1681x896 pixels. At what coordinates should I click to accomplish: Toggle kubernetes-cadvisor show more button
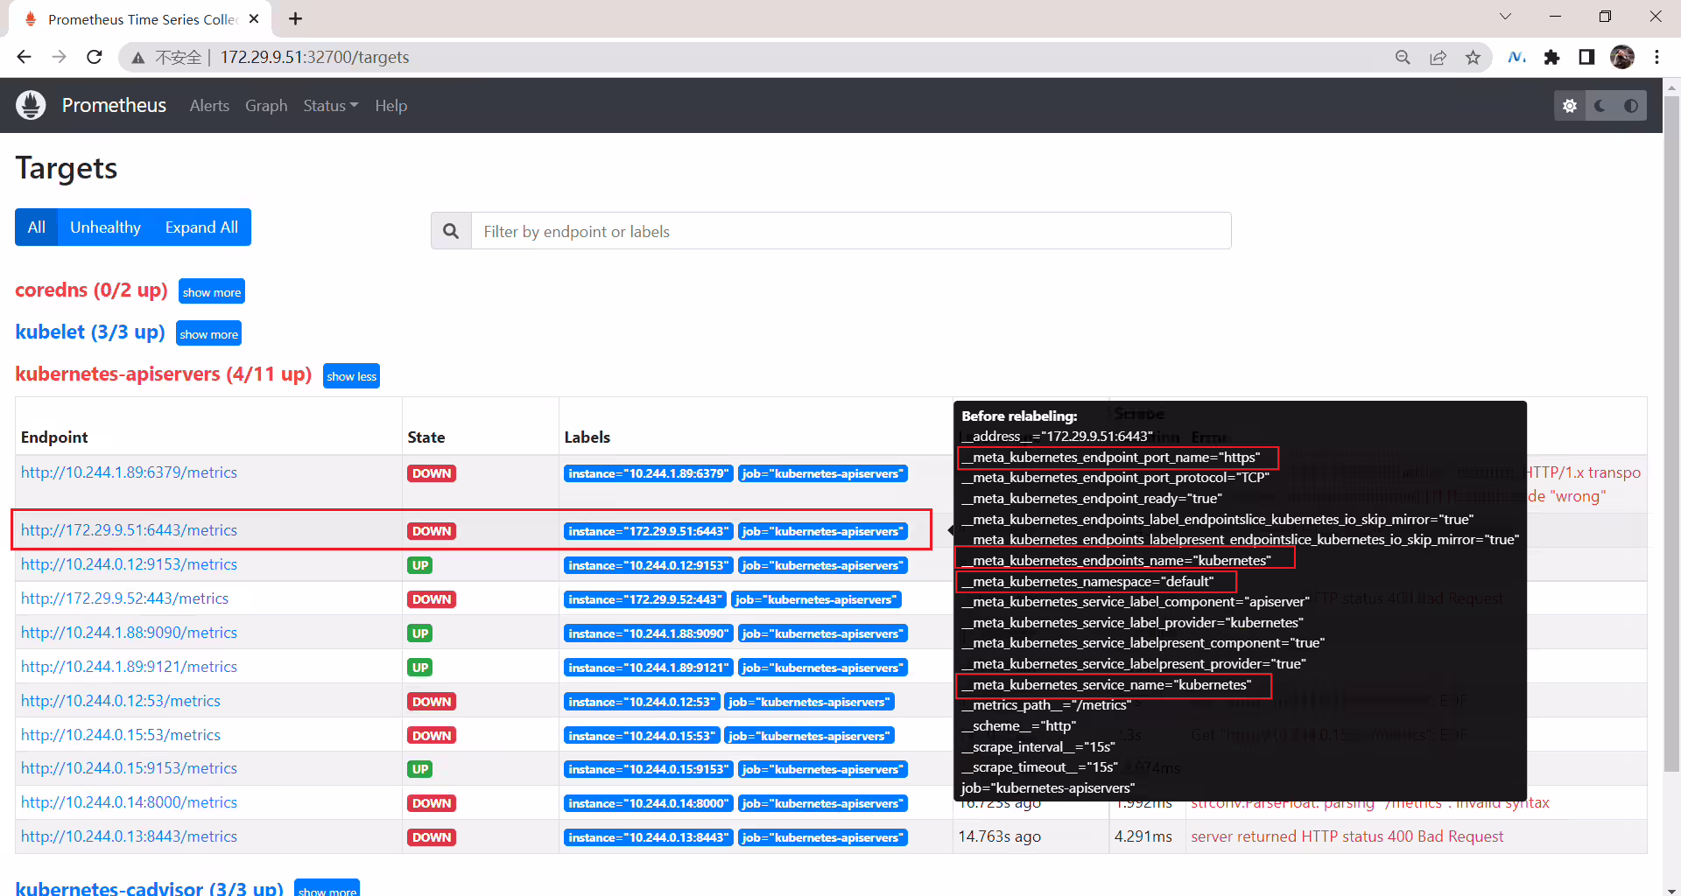coord(327,888)
